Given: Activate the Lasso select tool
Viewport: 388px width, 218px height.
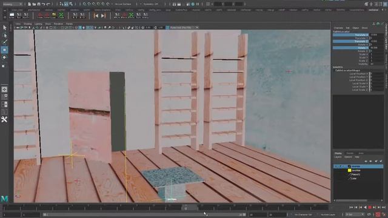Looking at the screenshot, I should (4, 35).
